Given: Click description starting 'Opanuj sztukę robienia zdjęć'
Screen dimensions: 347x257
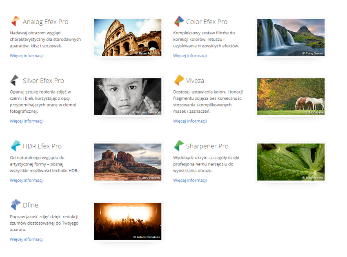Looking at the screenshot, I should [x=43, y=101].
